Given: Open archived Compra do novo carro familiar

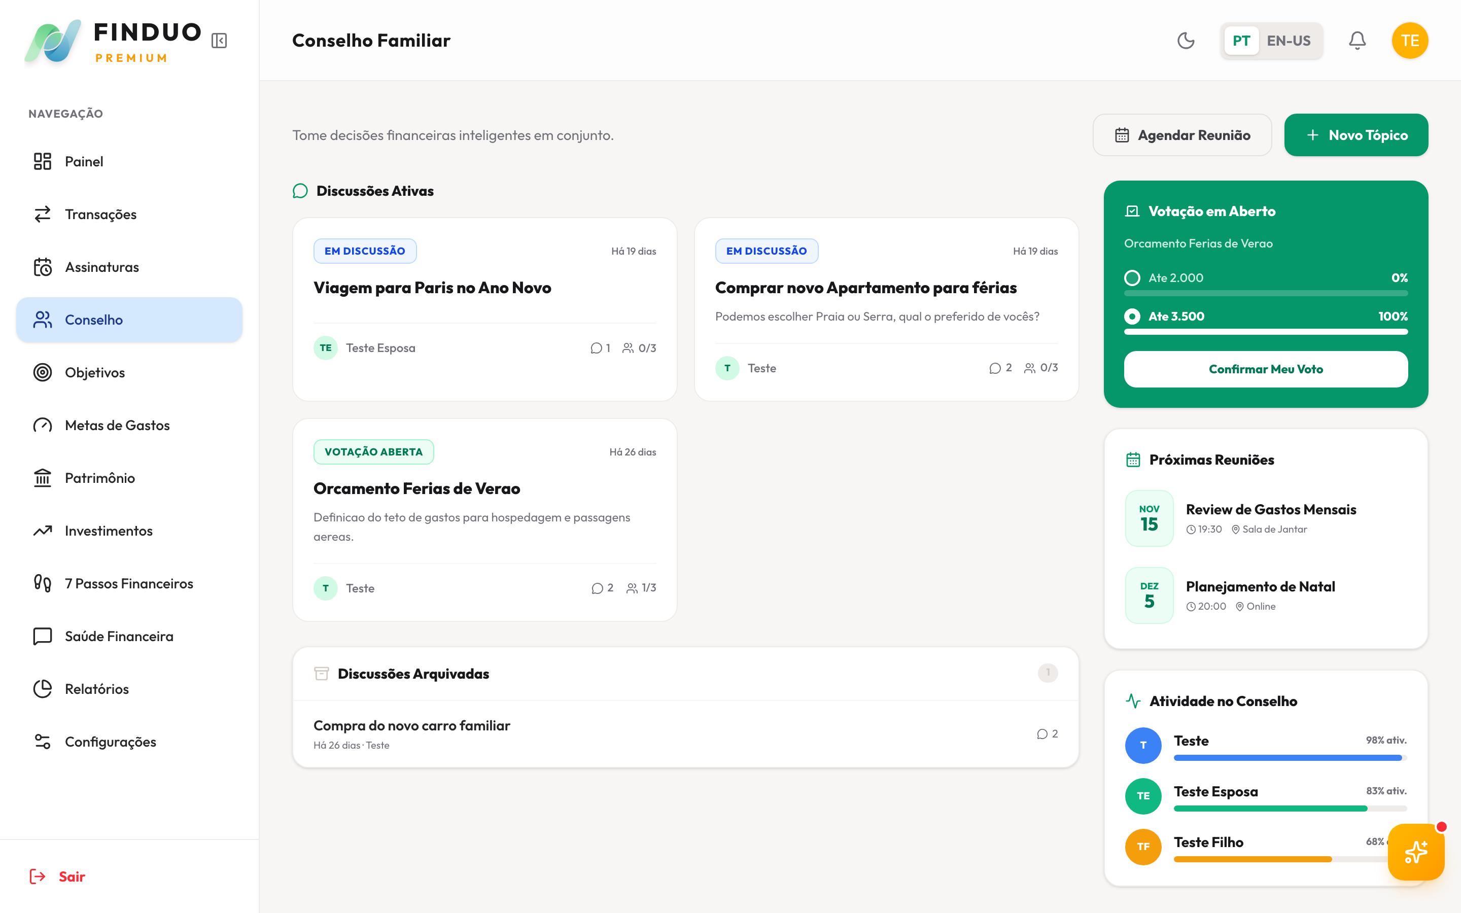Looking at the screenshot, I should [412, 726].
